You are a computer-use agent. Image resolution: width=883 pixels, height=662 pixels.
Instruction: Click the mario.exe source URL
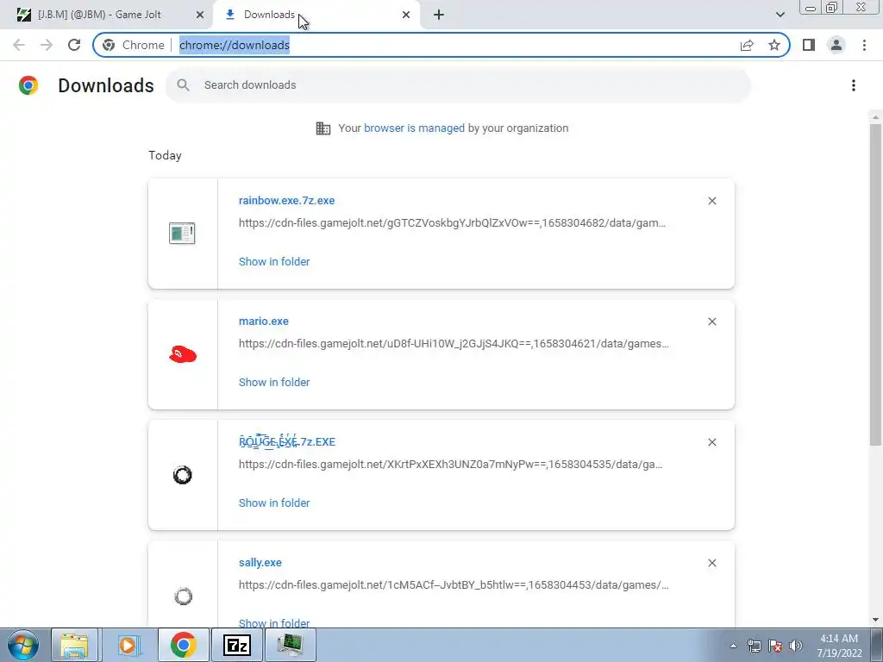454,343
